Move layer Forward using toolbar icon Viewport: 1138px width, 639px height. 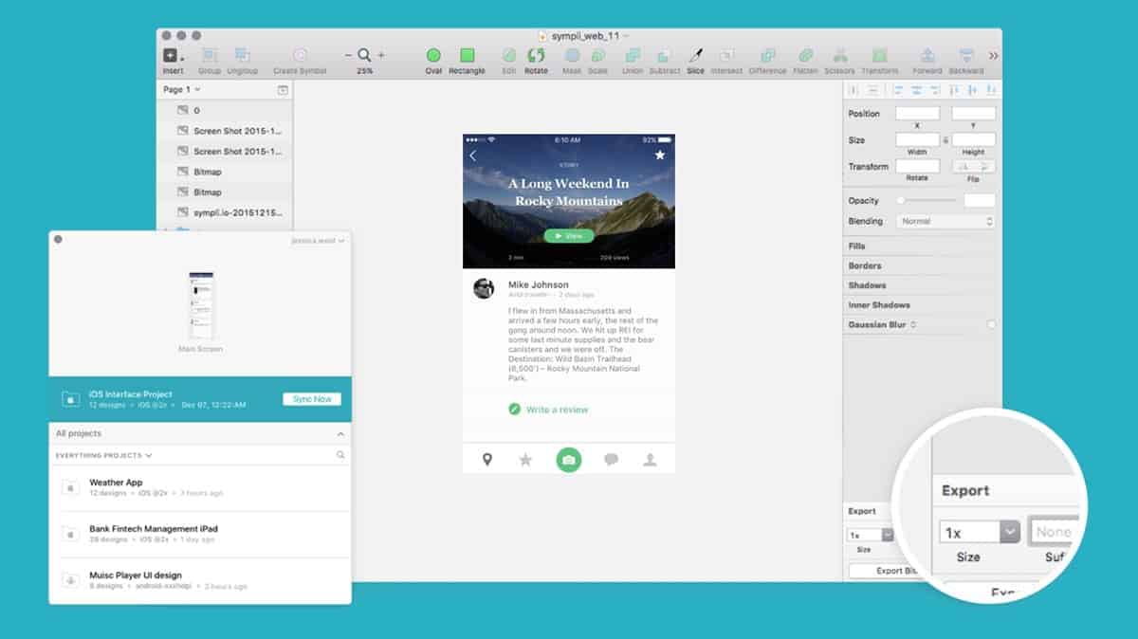point(927,56)
